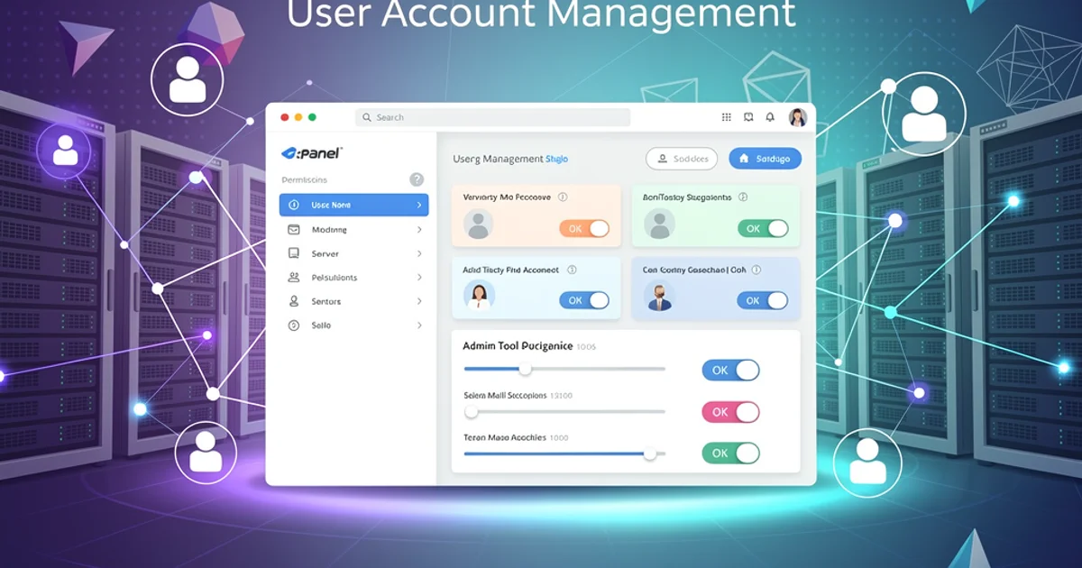Click the blue Satdugo button

click(765, 159)
